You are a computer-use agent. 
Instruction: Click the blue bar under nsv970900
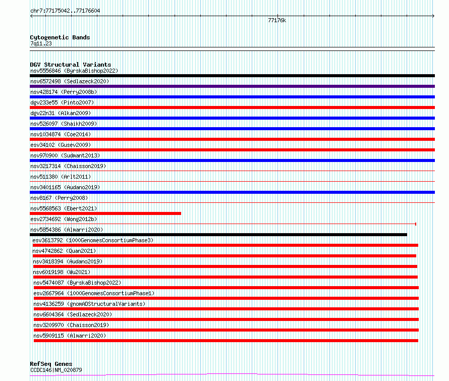(232, 160)
